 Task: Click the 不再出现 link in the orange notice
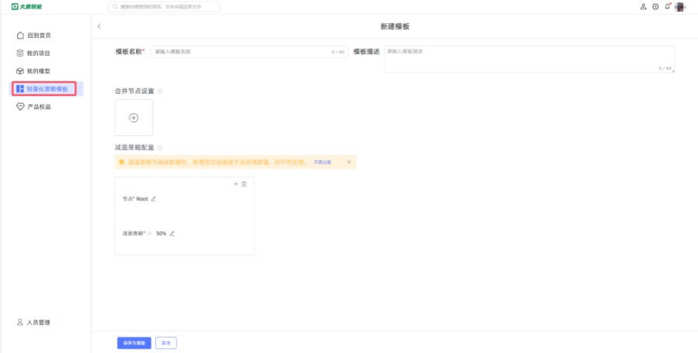(323, 163)
